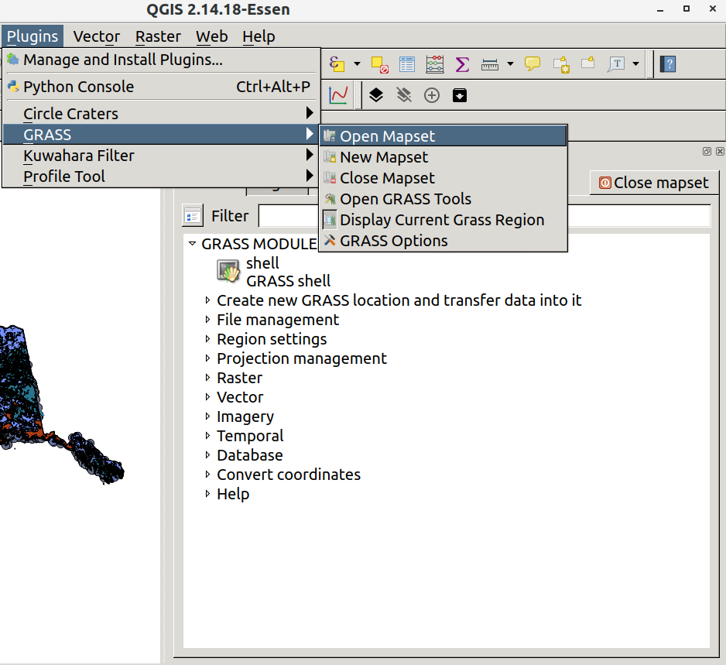
Task: Click the Show Bookmarks icon
Action: coord(588,63)
